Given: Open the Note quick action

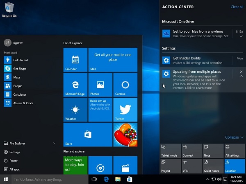Looking at the screenshot, I should tap(213, 151).
